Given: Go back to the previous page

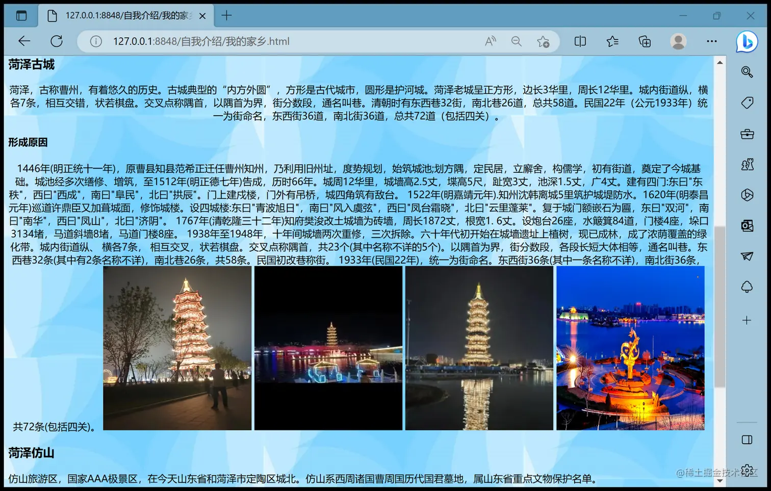Looking at the screenshot, I should [x=24, y=41].
